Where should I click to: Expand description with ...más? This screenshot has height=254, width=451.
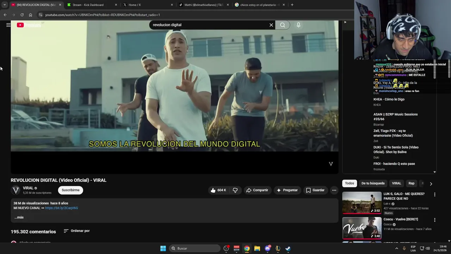19,217
